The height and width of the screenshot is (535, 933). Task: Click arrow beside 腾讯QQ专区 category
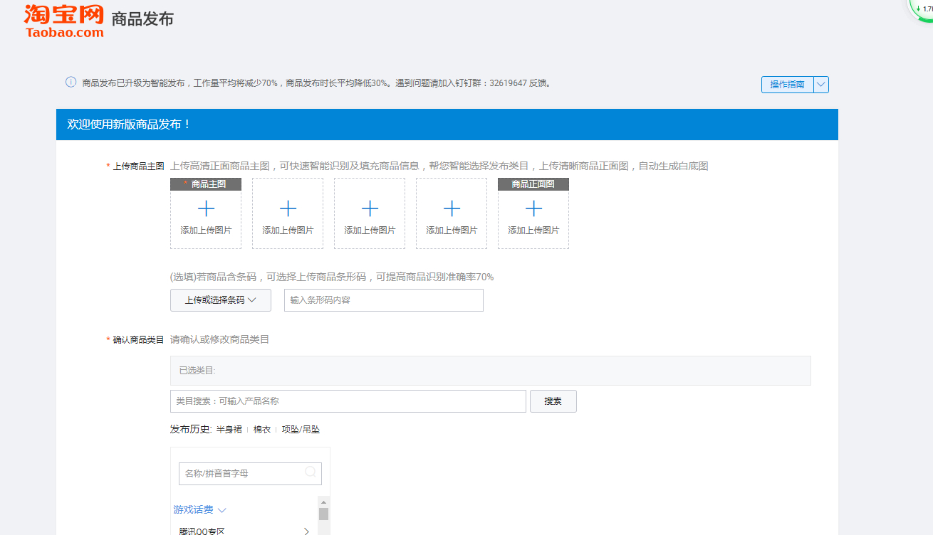[x=306, y=531]
